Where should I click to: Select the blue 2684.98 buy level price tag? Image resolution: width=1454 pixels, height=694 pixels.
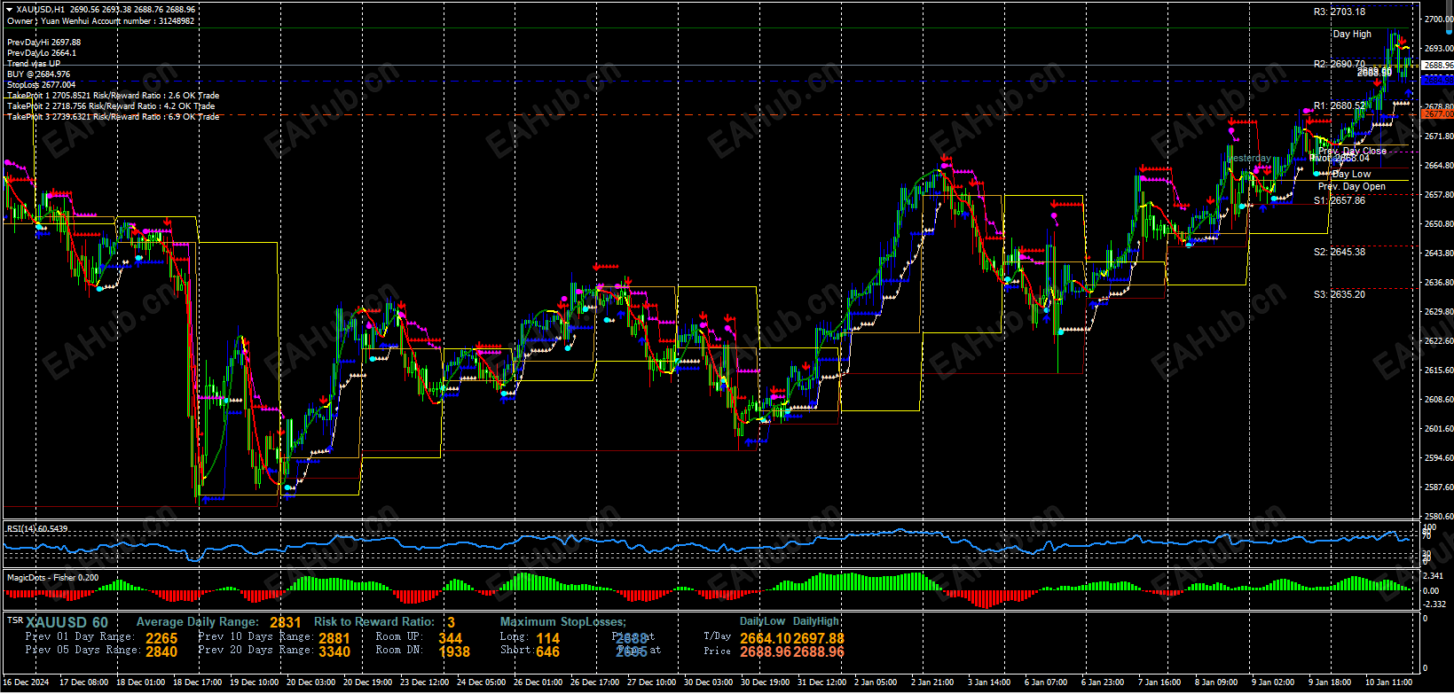1437,80
